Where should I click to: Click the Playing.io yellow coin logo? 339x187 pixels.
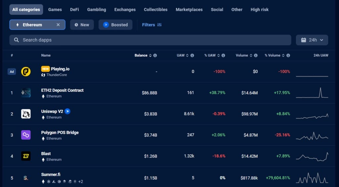[26, 72]
